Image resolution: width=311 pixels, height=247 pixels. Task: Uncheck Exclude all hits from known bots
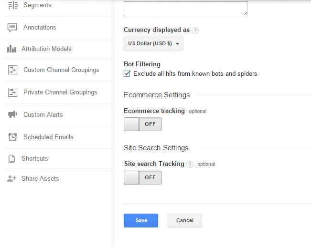tap(127, 74)
